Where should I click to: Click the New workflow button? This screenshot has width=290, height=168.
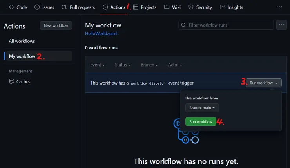pyautogui.click(x=56, y=25)
